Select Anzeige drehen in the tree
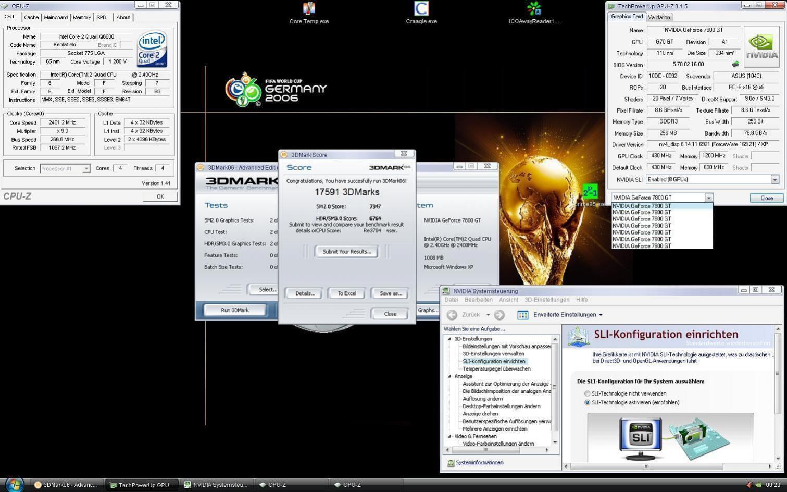This screenshot has height=492, width=787. tap(480, 414)
